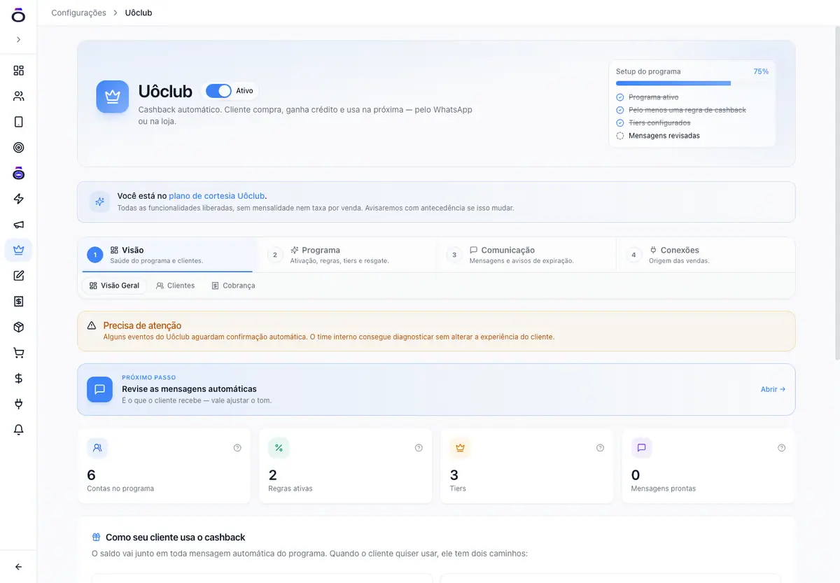Click the Tiers configurados checklist item
This screenshot has height=583, width=840.
click(x=653, y=122)
